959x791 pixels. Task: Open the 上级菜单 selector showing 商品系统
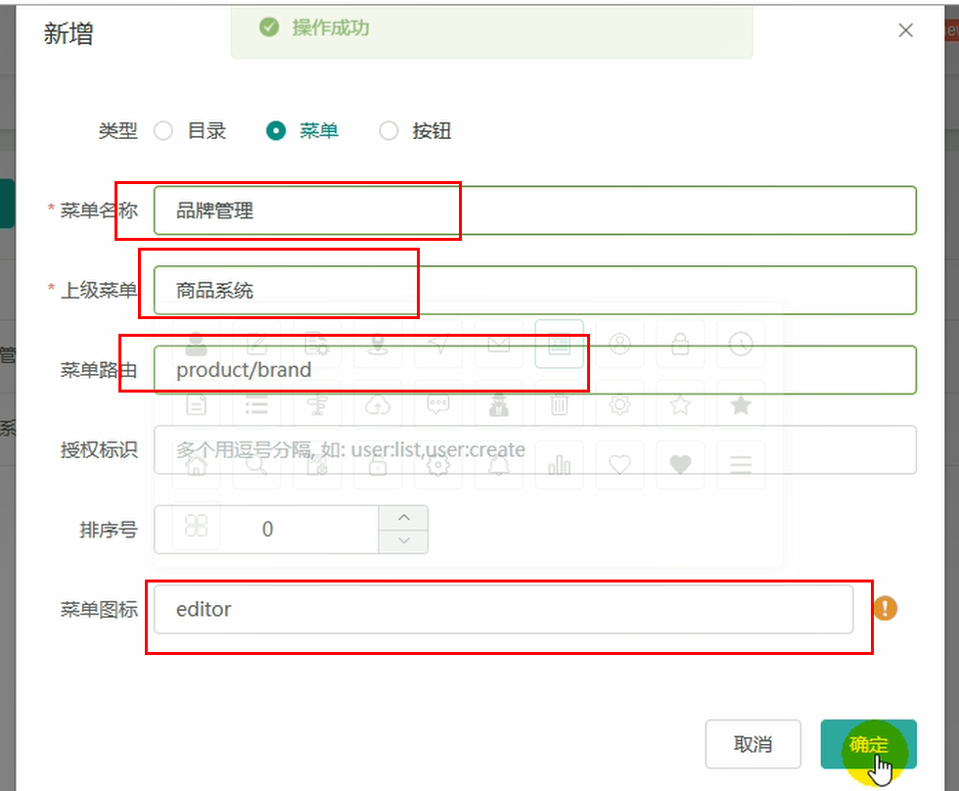tap(534, 291)
